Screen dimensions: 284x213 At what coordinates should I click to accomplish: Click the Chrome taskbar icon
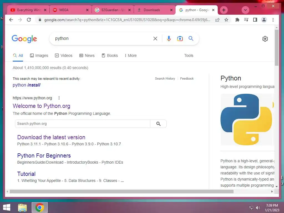pos(40,207)
